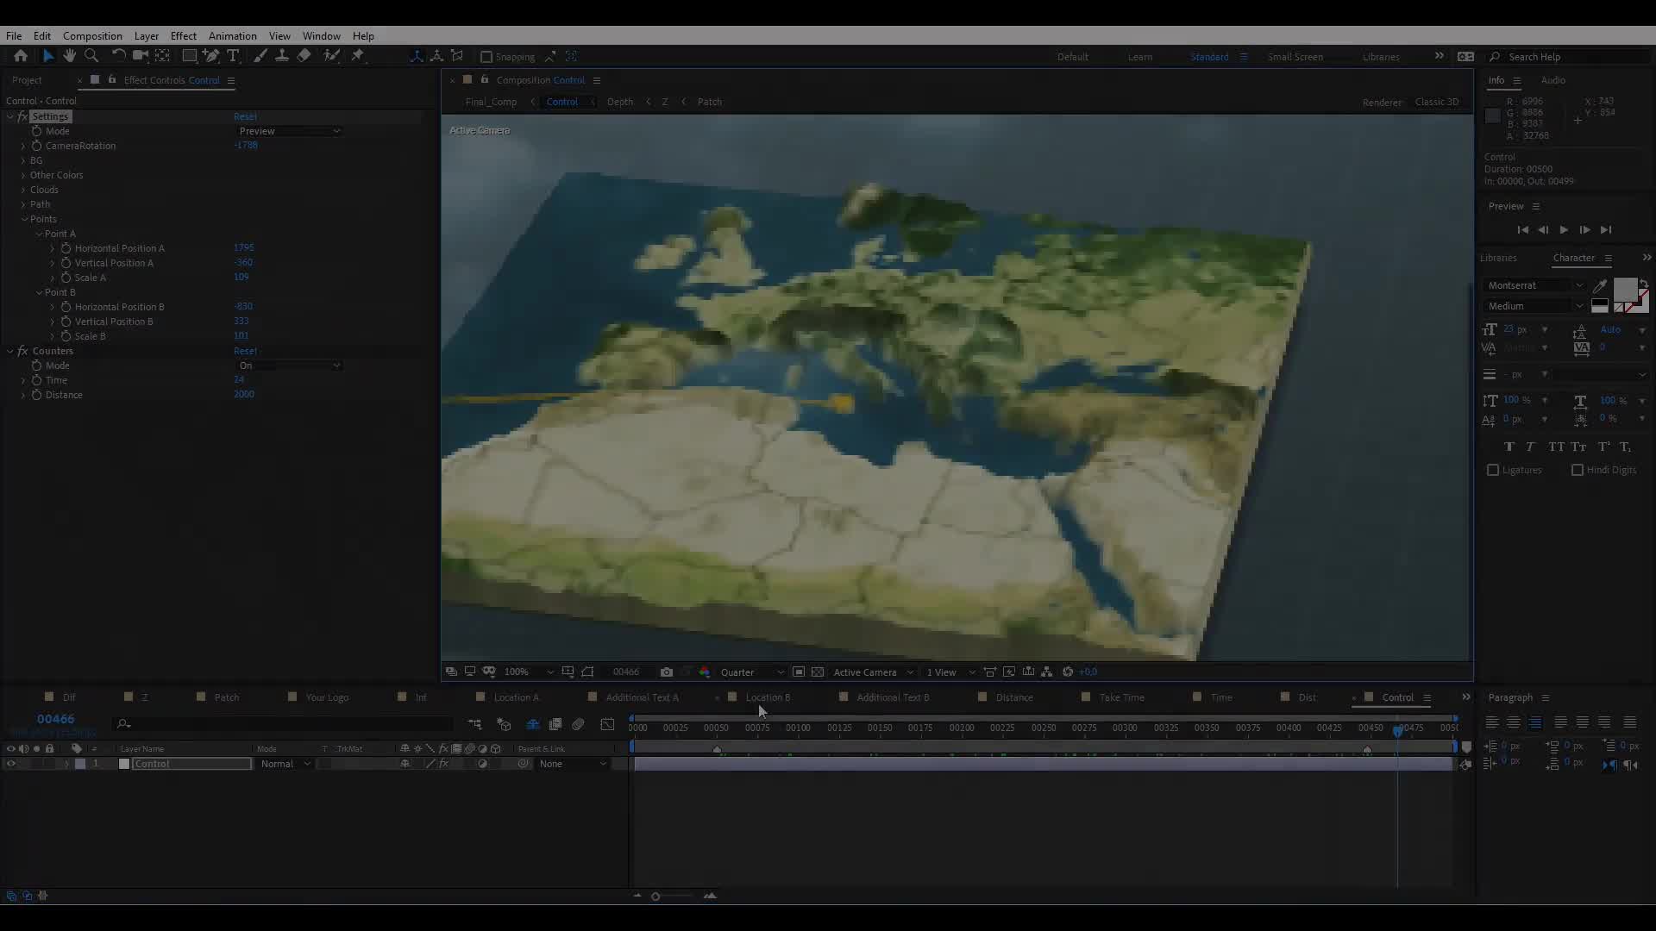Screen dimensions: 1656x931
Task: Jump to last frame in Preview
Action: coord(1606,230)
